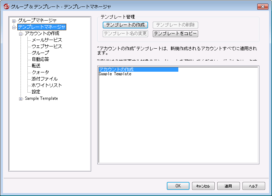Collapse the アカウントの作成 tree branch
The image size is (272, 196).
pyautogui.click(x=21, y=34)
